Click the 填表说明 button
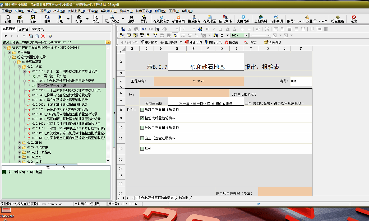369x221 pixels. pos(273,42)
